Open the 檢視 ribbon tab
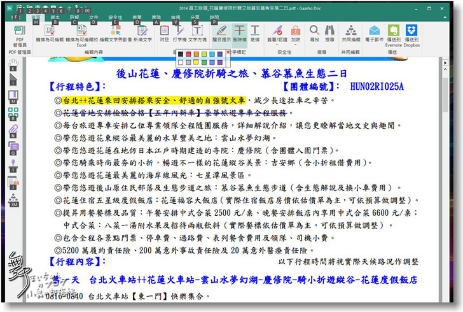Image resolution: width=463 pixels, height=312 pixels. [176, 17]
